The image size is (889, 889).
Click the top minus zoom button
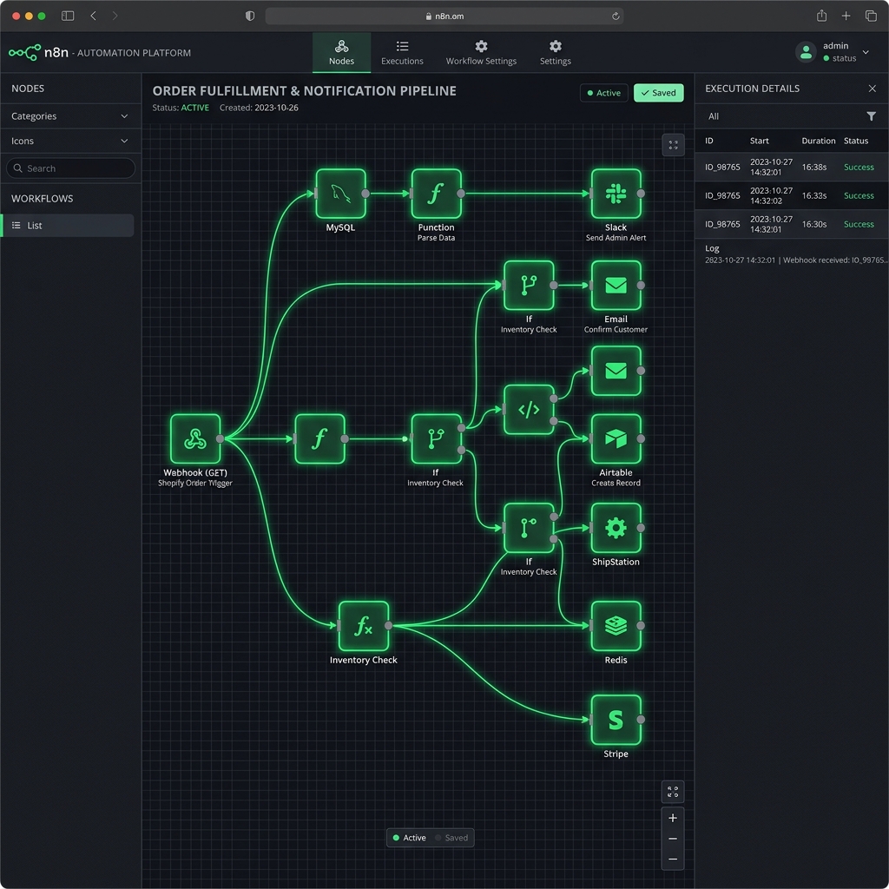[673, 839]
